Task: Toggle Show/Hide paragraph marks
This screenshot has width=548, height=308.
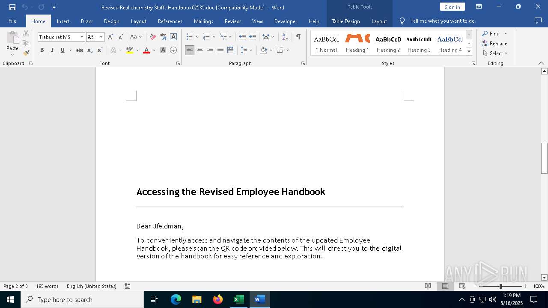Action: pos(298,37)
